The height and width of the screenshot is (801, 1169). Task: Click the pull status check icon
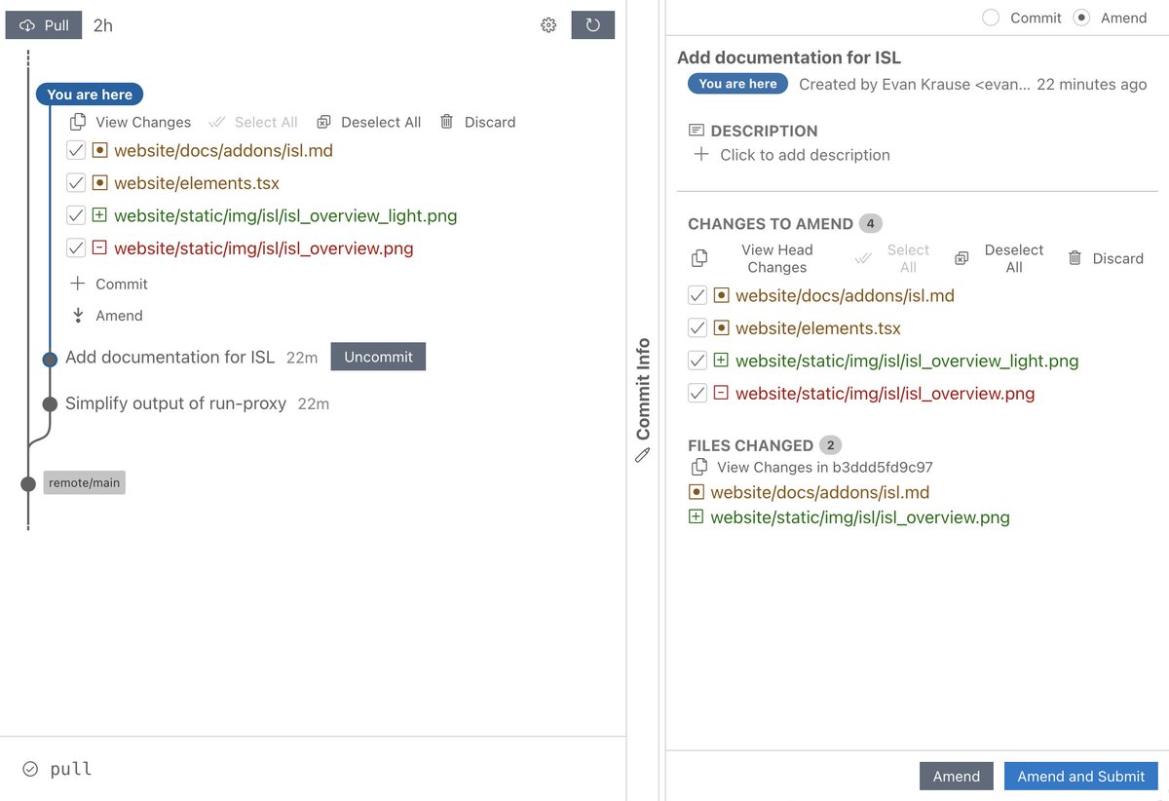(x=30, y=769)
